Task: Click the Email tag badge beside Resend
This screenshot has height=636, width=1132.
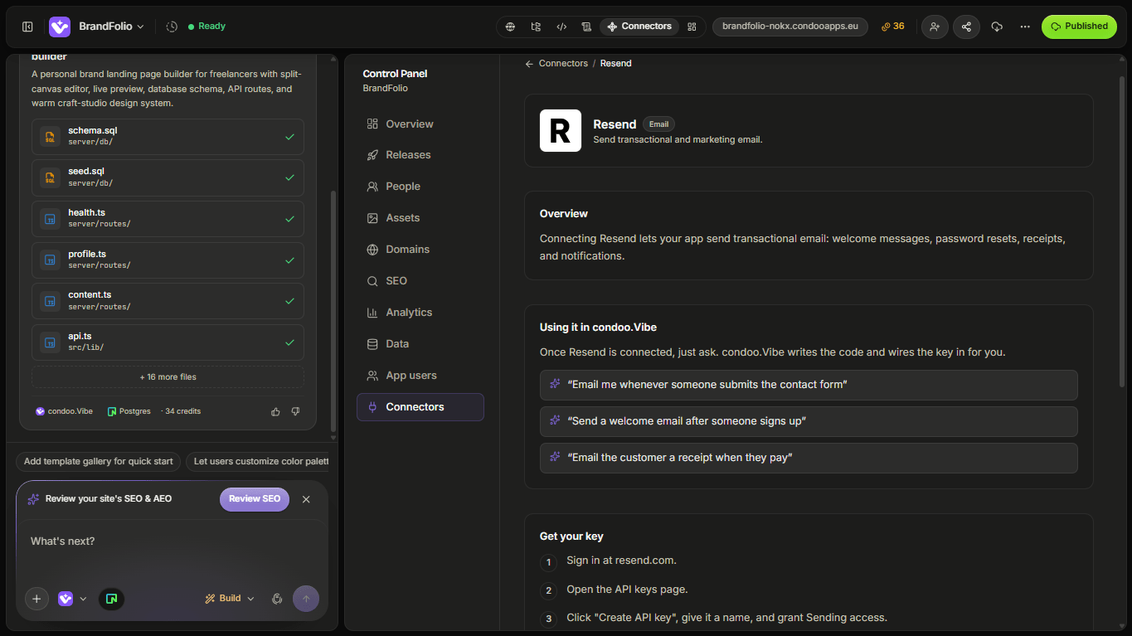Action: (658, 124)
